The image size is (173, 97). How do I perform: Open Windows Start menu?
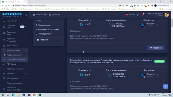(x=2, y=95)
